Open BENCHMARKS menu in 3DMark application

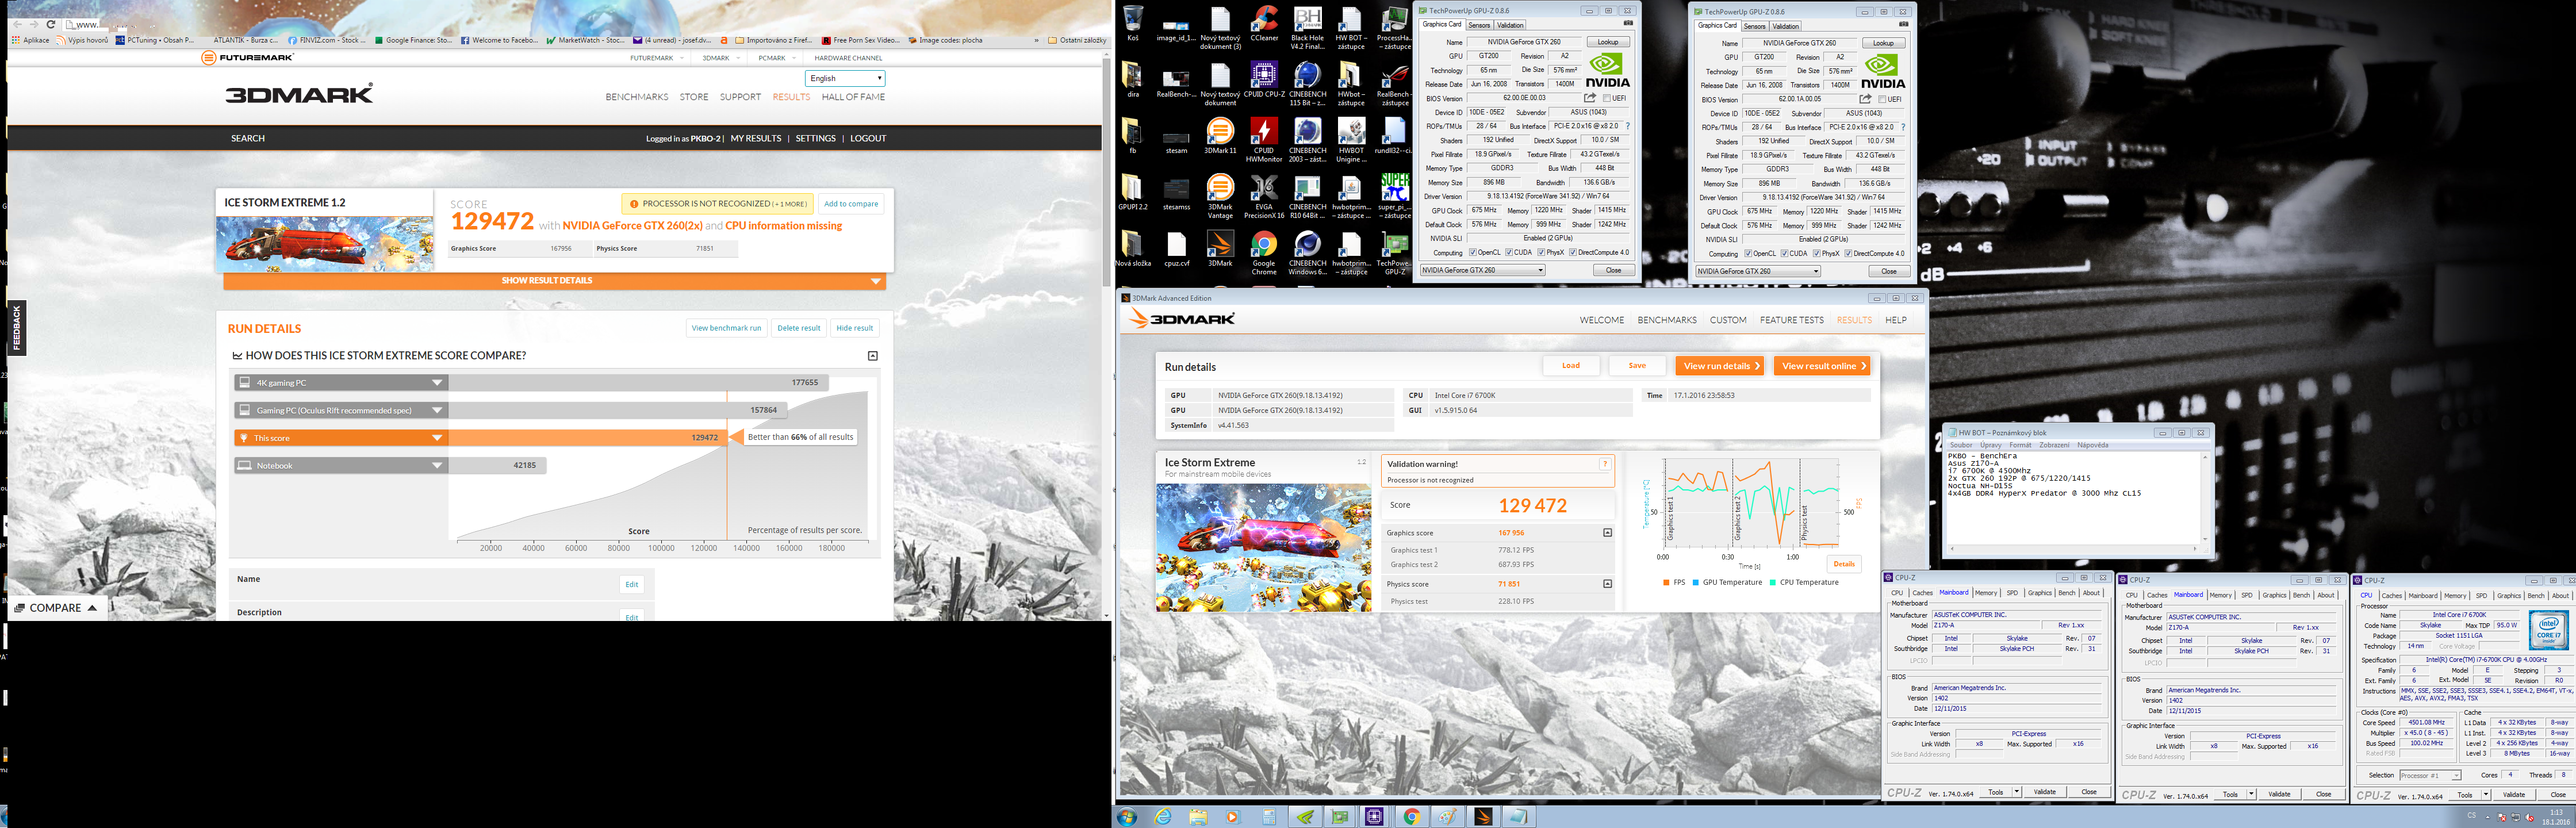coord(1667,320)
